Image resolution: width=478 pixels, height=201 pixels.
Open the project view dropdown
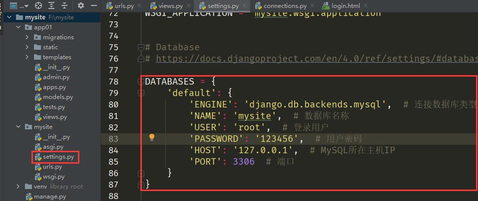(22, 5)
